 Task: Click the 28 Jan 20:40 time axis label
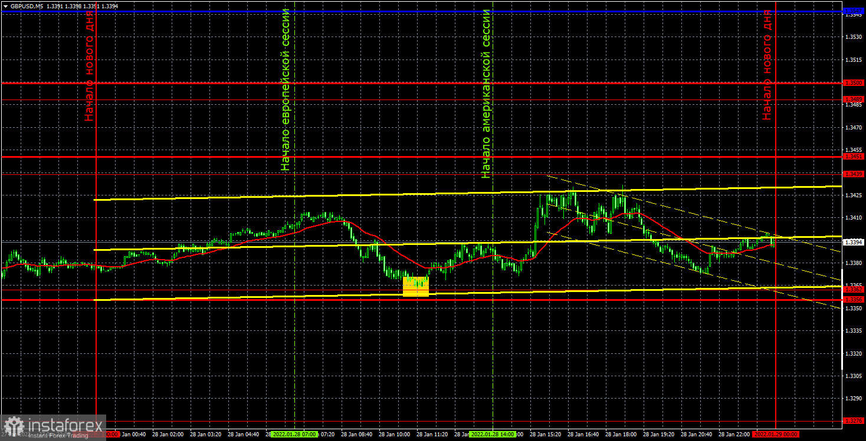(x=697, y=435)
